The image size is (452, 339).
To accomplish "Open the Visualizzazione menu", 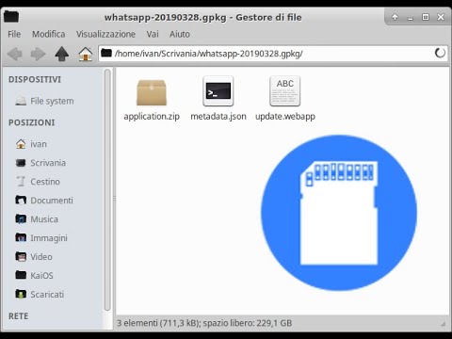I will click(x=105, y=34).
